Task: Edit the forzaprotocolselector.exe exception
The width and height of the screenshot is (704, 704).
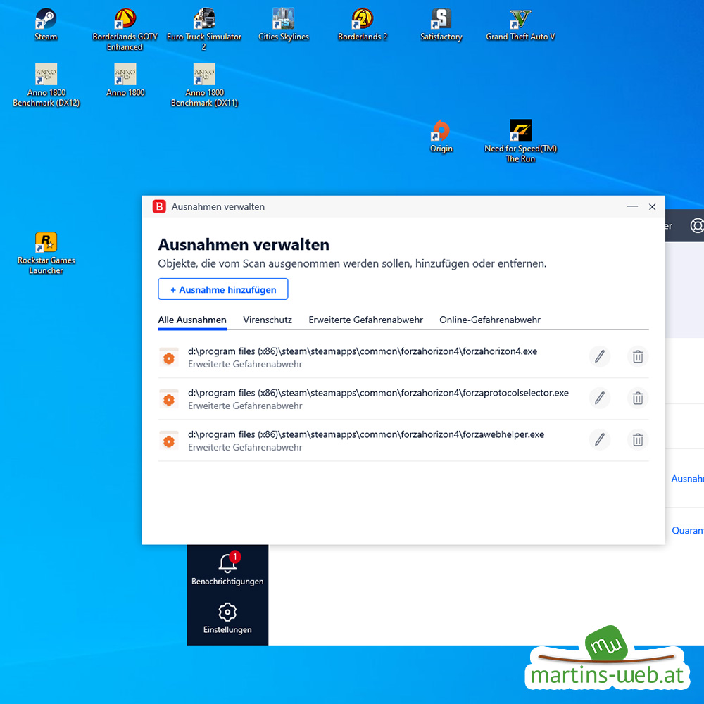Action: [x=599, y=398]
